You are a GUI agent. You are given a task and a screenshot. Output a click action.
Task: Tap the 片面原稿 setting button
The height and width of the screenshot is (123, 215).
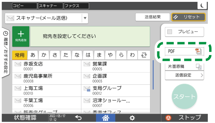click(184, 67)
